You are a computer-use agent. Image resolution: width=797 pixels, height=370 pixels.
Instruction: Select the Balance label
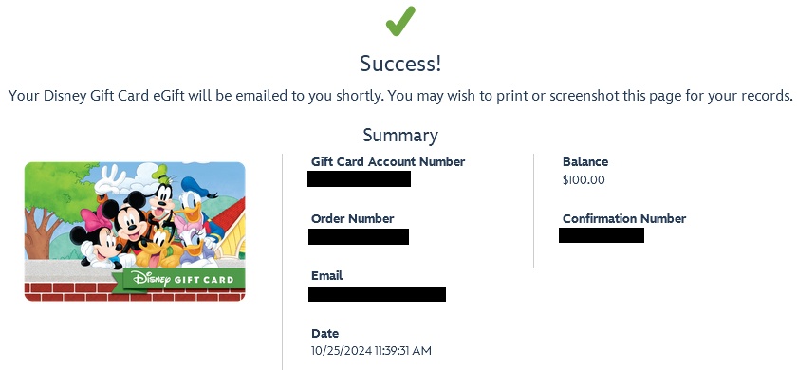pos(585,161)
